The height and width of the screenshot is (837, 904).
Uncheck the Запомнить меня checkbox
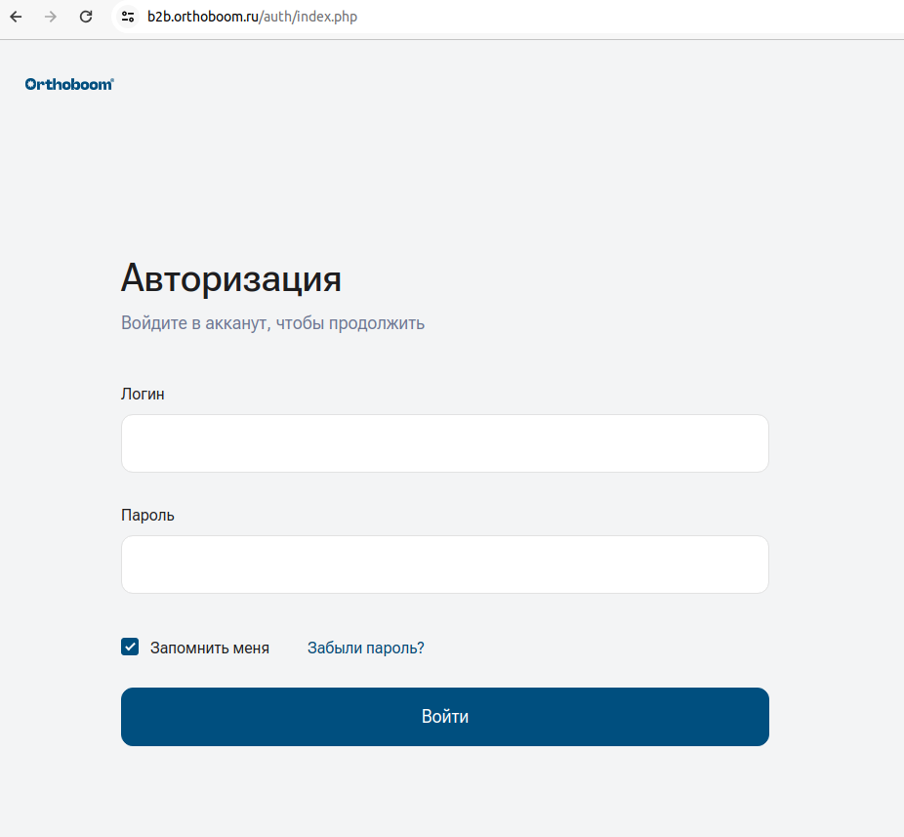pyautogui.click(x=130, y=647)
